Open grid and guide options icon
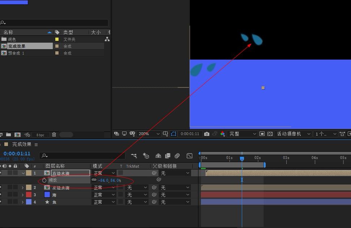Screen dimensions: 351x228 [x=166, y=134]
